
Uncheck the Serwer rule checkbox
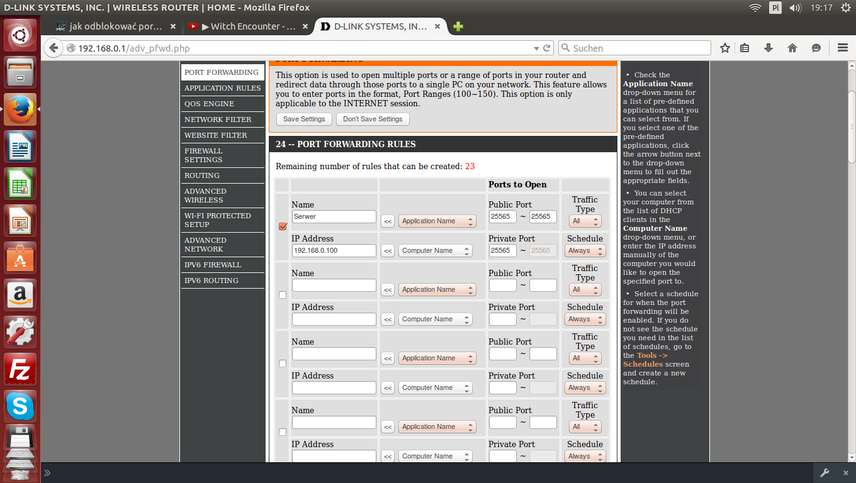[283, 227]
